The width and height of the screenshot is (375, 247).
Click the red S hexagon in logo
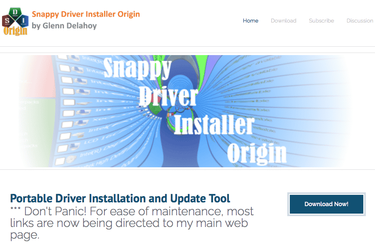pos(8,21)
